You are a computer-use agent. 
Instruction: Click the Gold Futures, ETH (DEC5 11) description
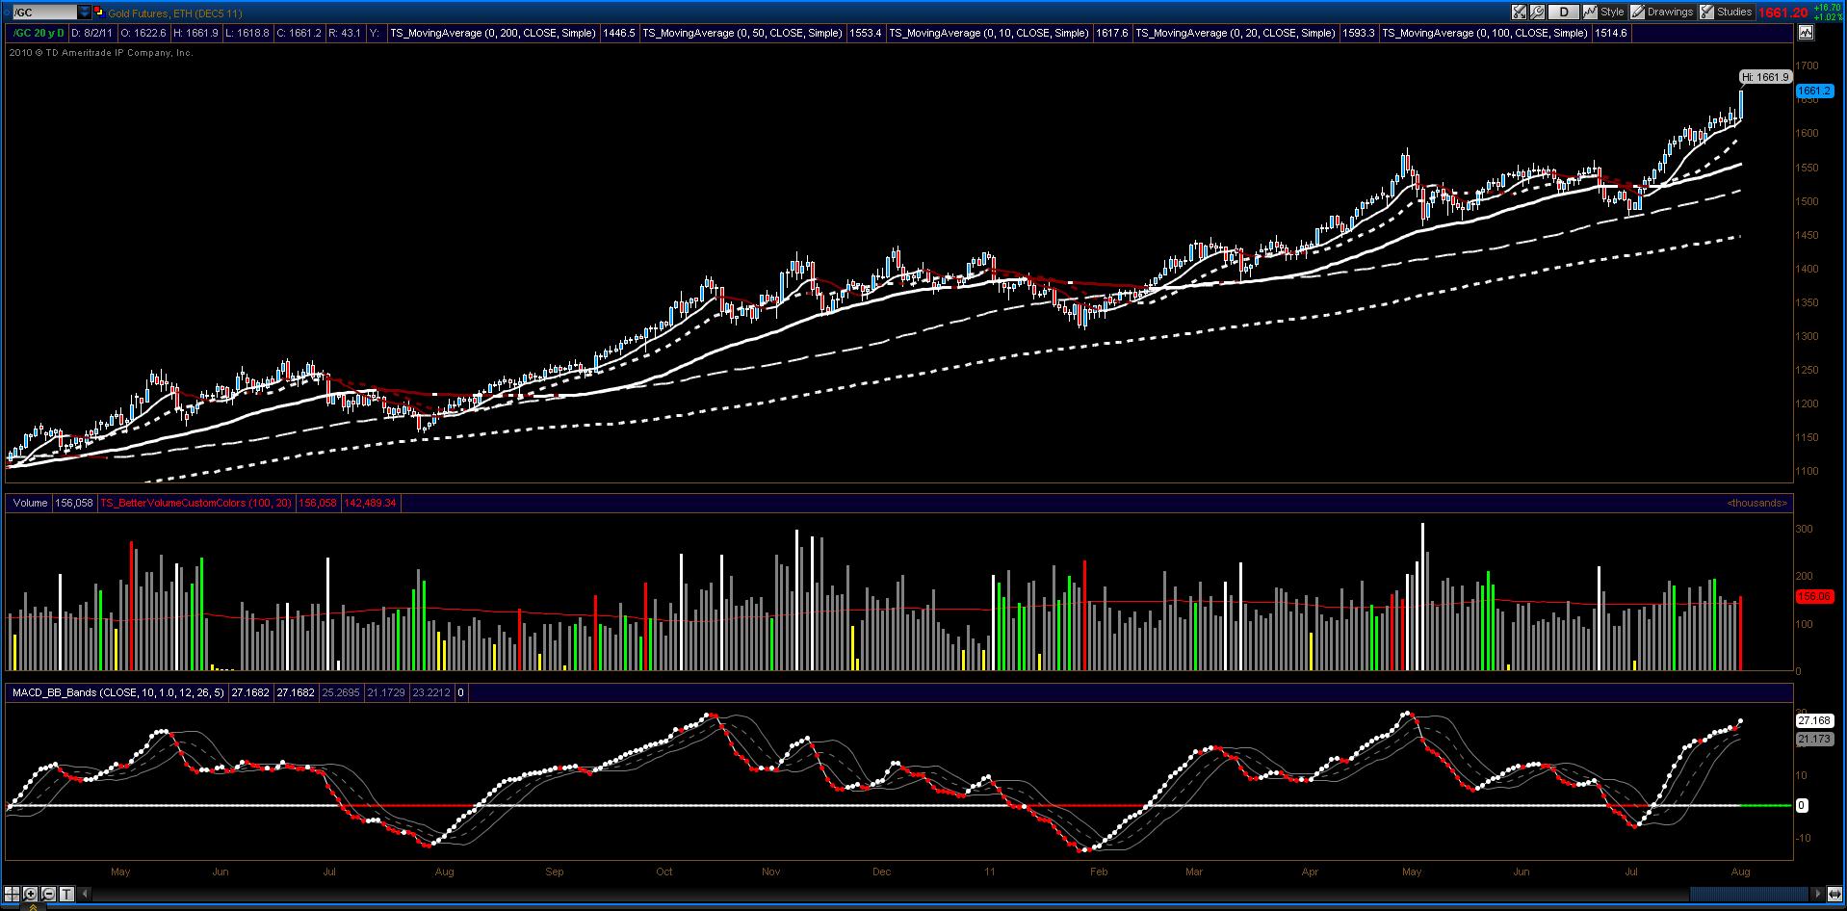point(174,13)
